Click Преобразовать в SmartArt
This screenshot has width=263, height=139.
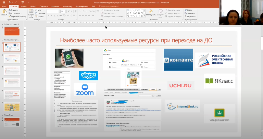pyautogui.click(x=113, y=16)
